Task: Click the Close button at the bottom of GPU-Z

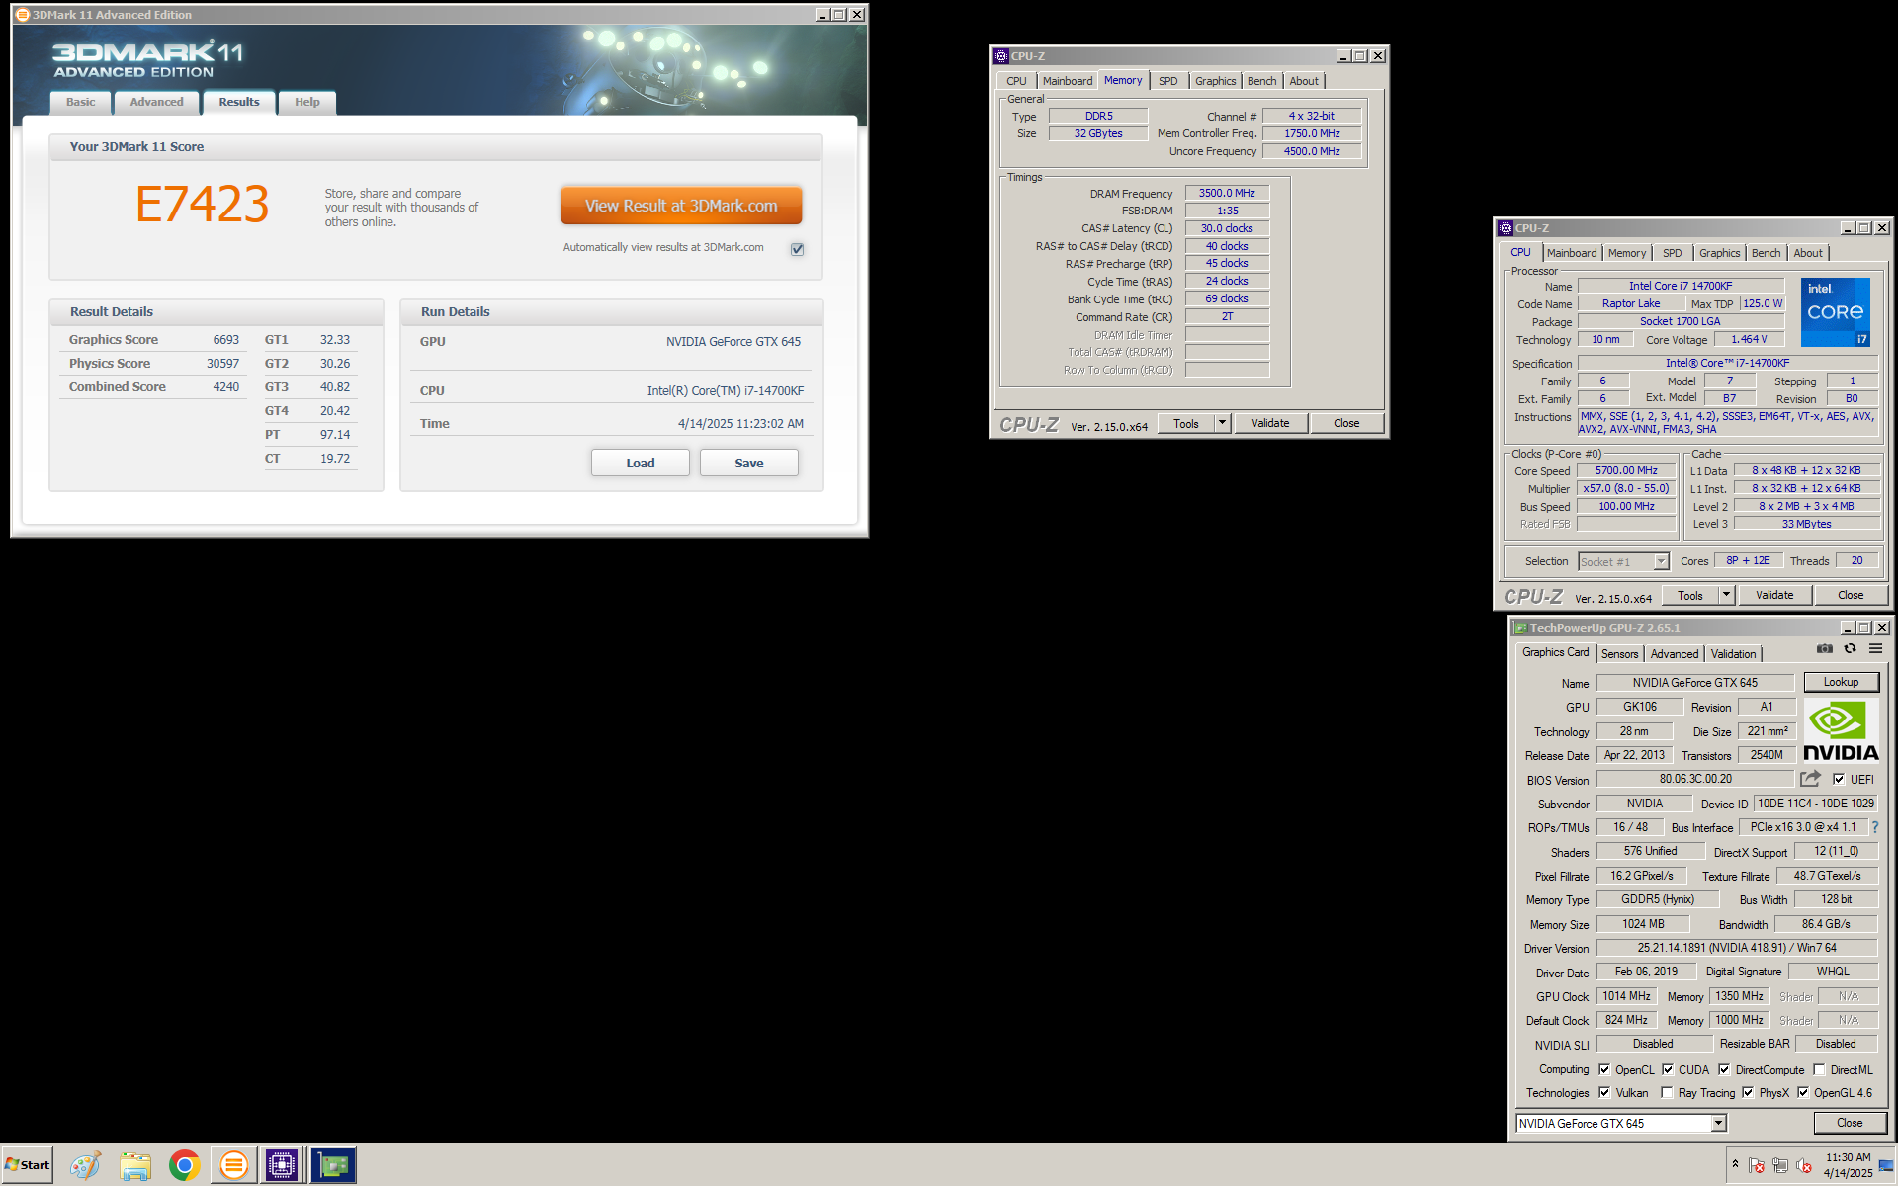Action: click(1850, 1123)
